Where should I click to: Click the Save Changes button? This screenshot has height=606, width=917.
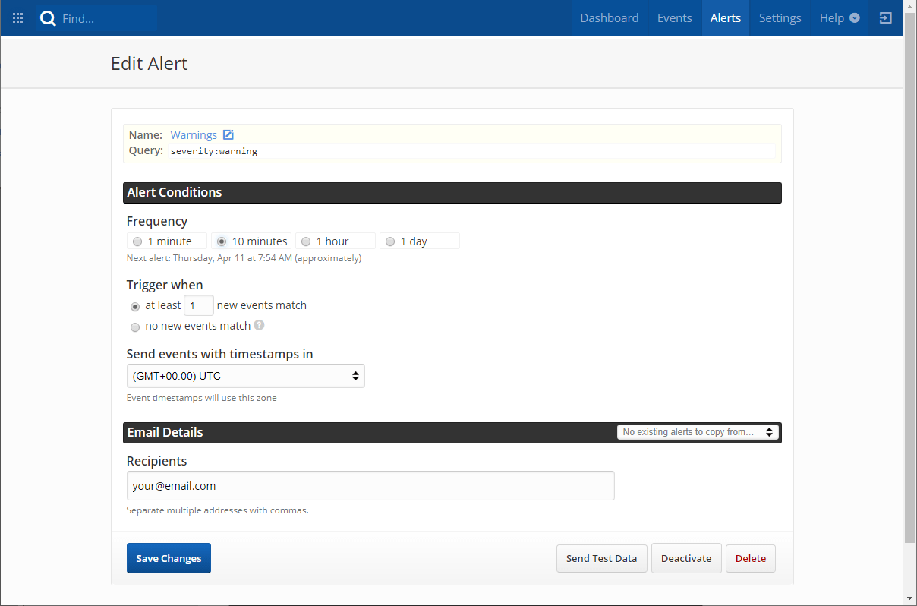point(169,558)
